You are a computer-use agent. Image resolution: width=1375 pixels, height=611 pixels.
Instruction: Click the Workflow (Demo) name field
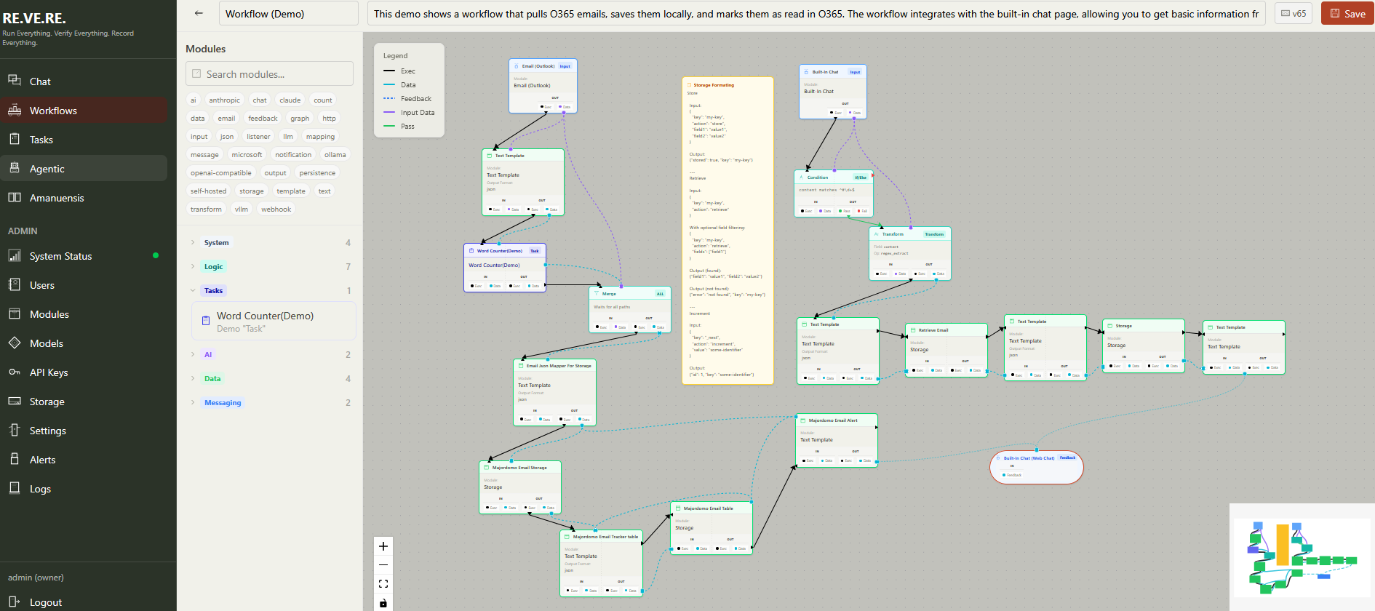point(288,13)
